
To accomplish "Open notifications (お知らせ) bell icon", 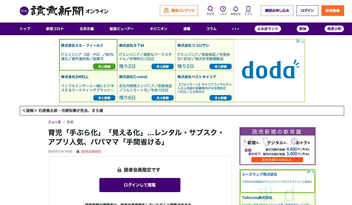I will click(x=235, y=9).
